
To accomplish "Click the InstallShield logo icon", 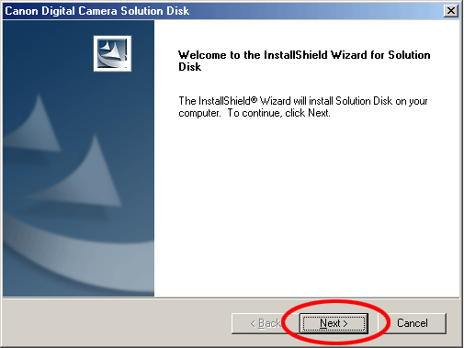I will [x=112, y=53].
